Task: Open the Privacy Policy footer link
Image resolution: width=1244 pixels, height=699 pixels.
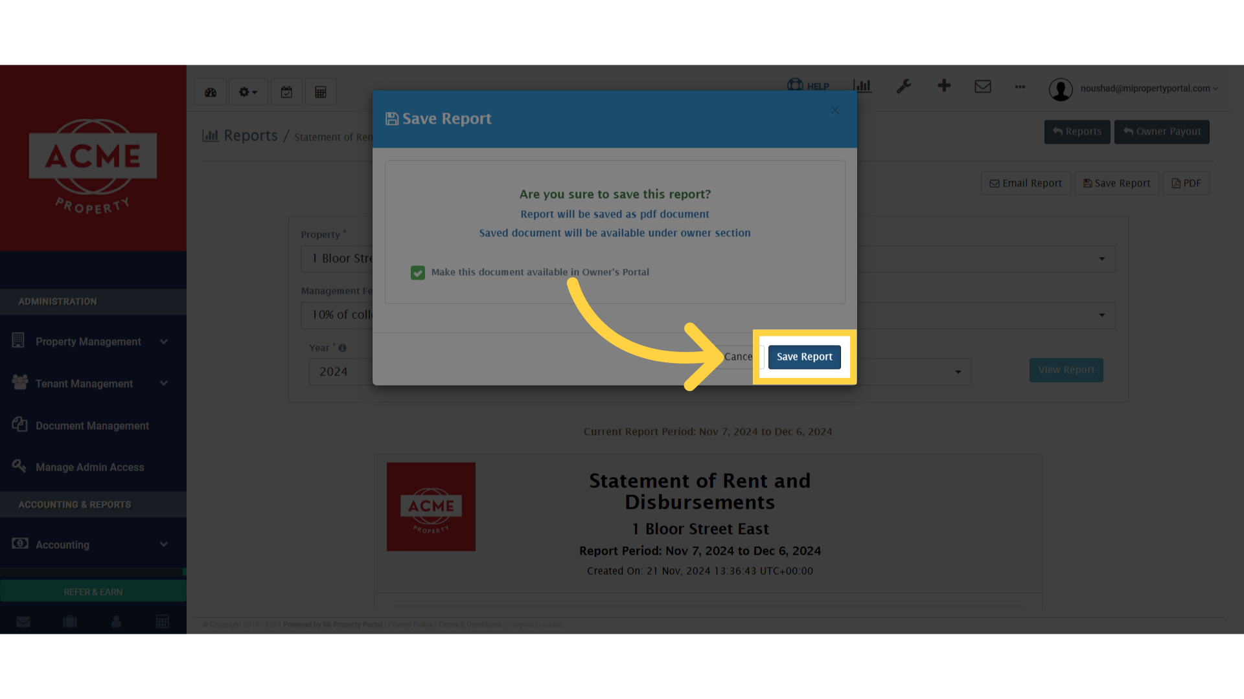Action: coord(410,625)
